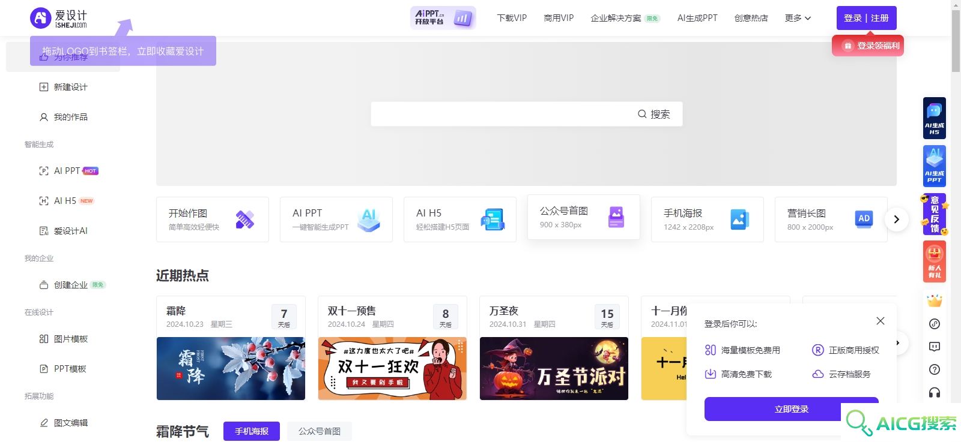This screenshot has height=442, width=961.
Task: Open PPT模板 in the sidebar
Action: point(63,369)
